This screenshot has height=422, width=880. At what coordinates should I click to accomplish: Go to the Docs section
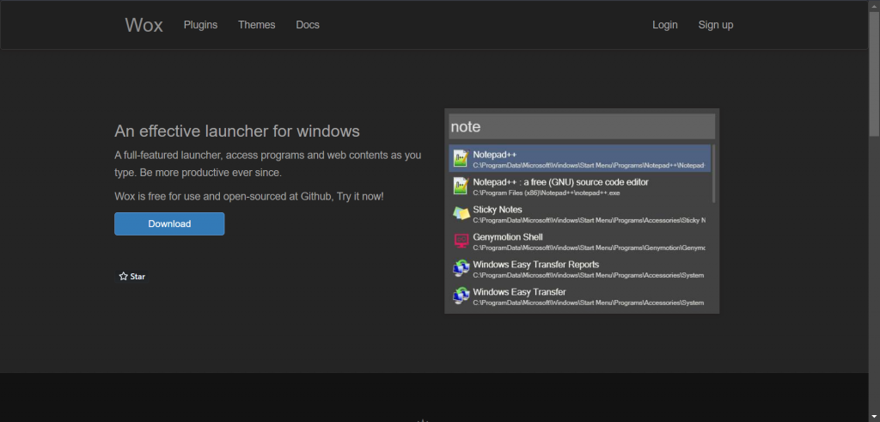[x=308, y=25]
